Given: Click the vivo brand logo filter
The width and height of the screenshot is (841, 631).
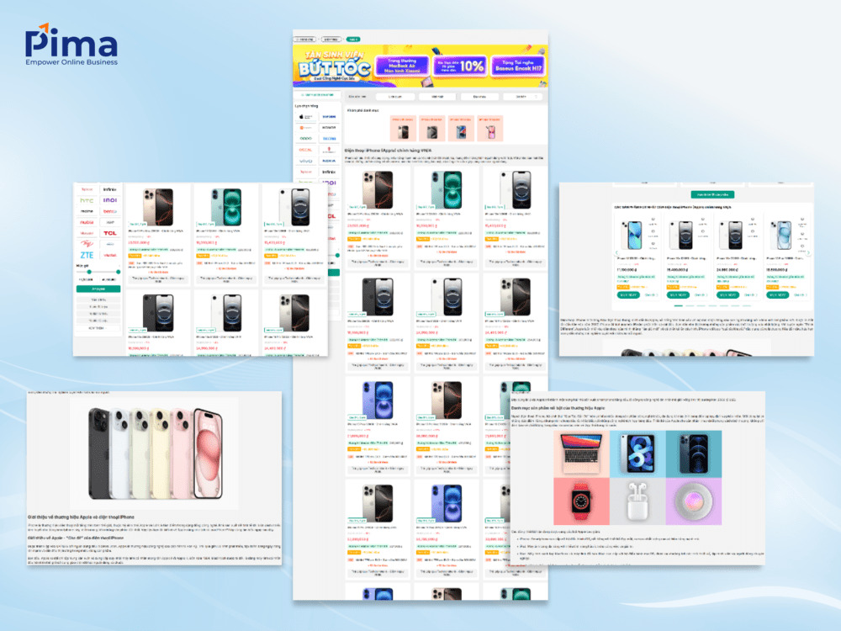Looking at the screenshot, I should click(x=305, y=161).
